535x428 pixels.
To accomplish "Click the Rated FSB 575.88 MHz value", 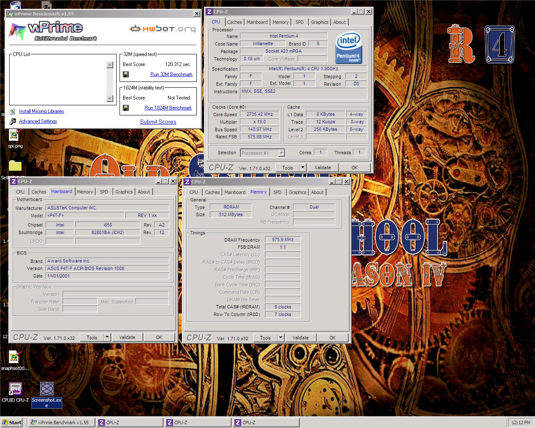I will [260, 137].
